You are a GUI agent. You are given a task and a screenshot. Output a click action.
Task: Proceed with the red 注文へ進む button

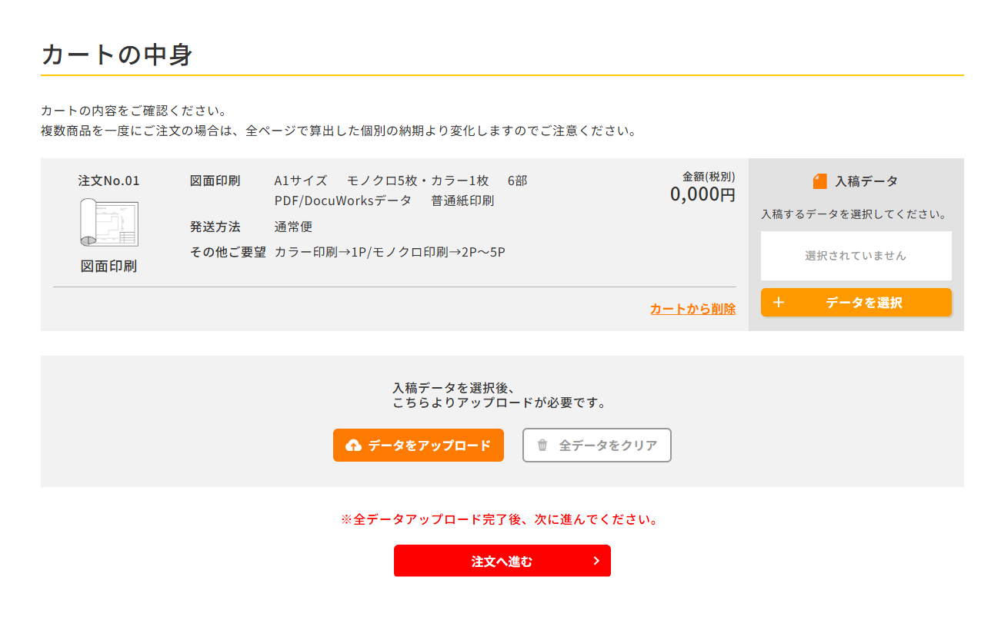[x=502, y=561]
